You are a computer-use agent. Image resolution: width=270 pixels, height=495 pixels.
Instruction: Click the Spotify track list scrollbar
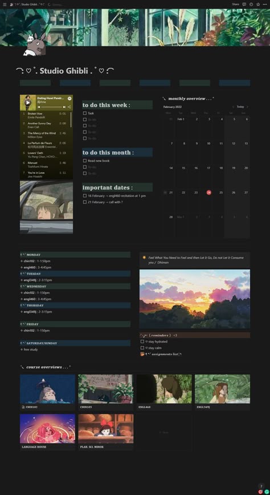71,119
